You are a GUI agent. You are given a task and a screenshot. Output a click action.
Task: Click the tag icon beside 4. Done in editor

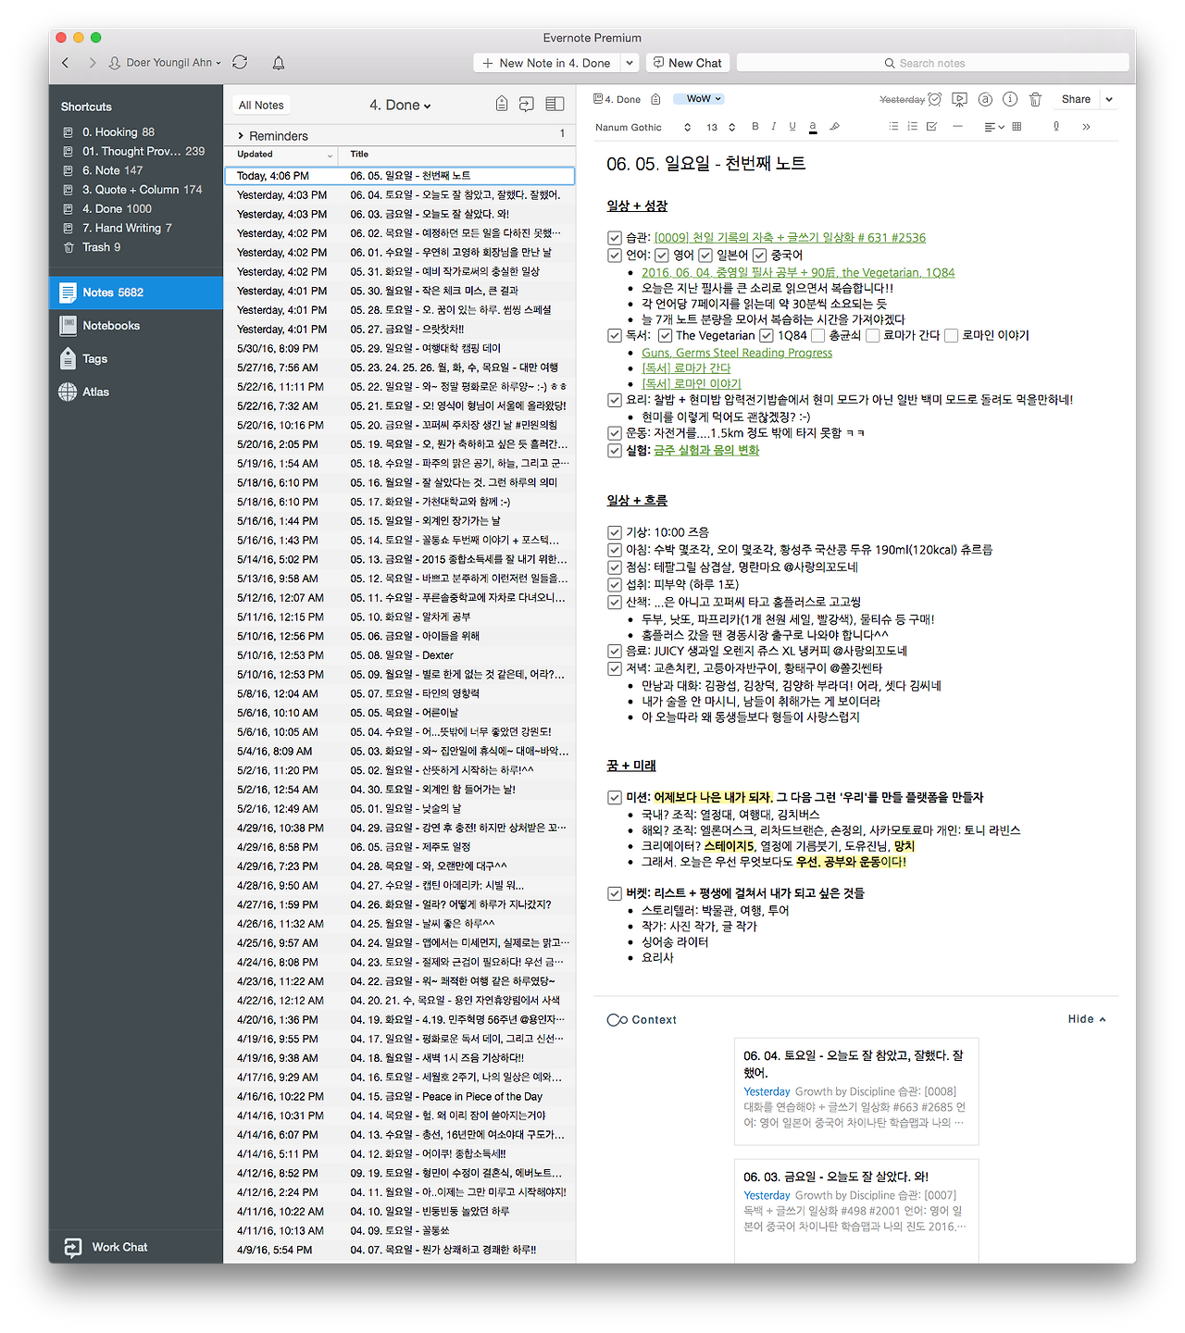pyautogui.click(x=655, y=99)
